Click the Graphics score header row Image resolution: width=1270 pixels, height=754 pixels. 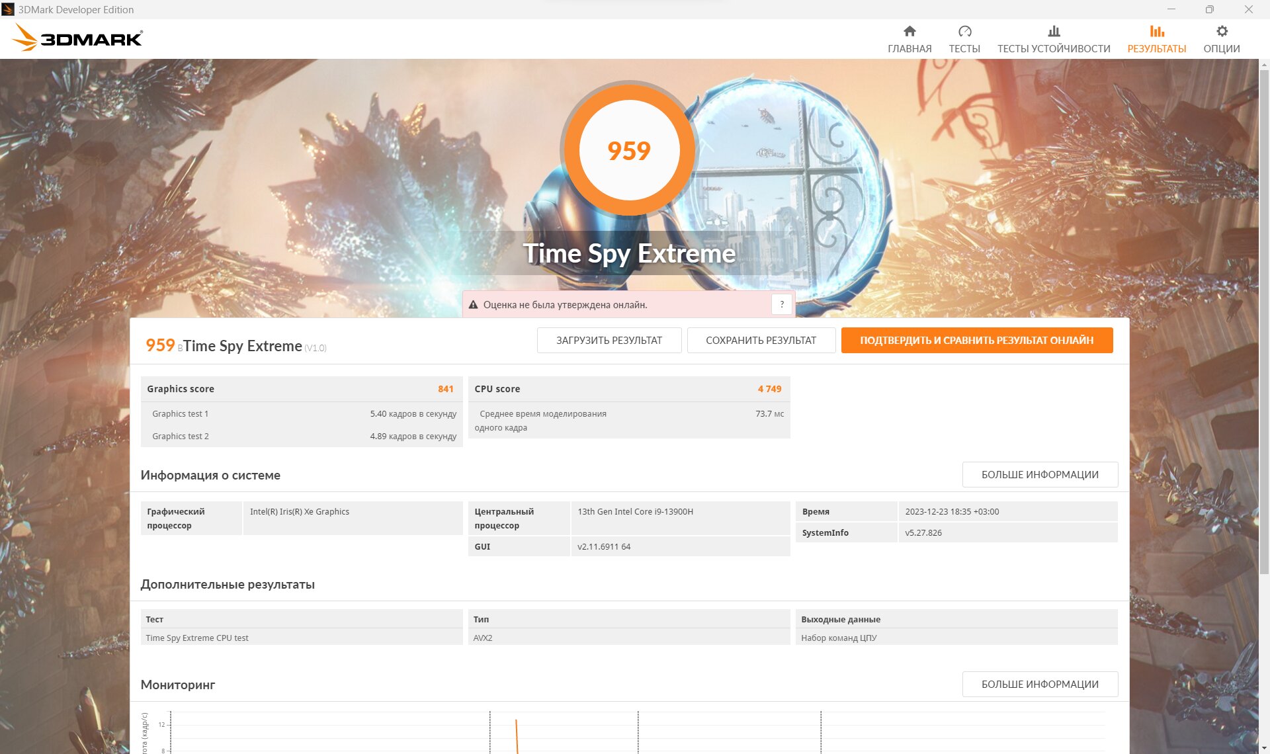tap(302, 389)
